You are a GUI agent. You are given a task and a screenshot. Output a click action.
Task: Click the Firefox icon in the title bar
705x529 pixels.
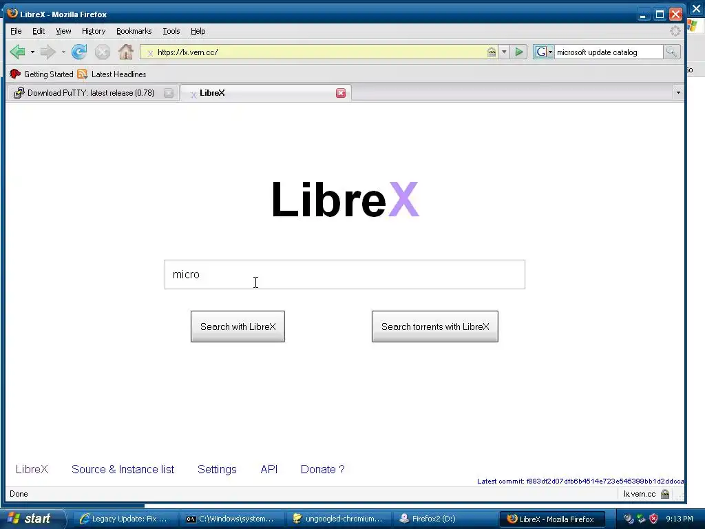[x=12, y=14]
